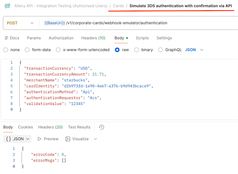Image resolution: width=238 pixels, height=174 pixels.
Task: Open the response JSON format dropdown
Action: (17, 139)
